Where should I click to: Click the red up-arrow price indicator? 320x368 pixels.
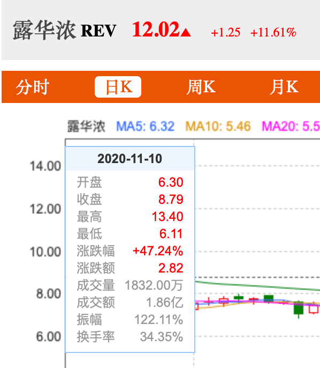186,32
